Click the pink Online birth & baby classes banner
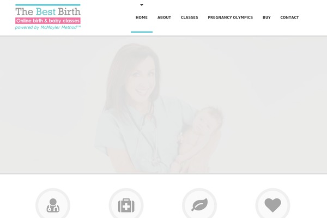The height and width of the screenshot is (218, 327). [48, 21]
